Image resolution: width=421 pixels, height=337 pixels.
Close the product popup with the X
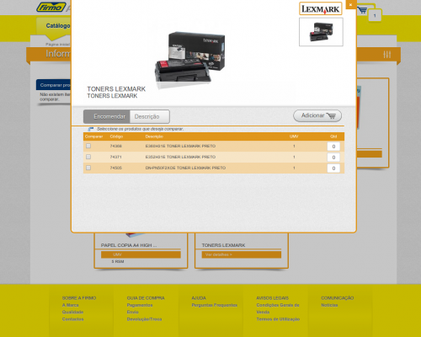(350, 5)
